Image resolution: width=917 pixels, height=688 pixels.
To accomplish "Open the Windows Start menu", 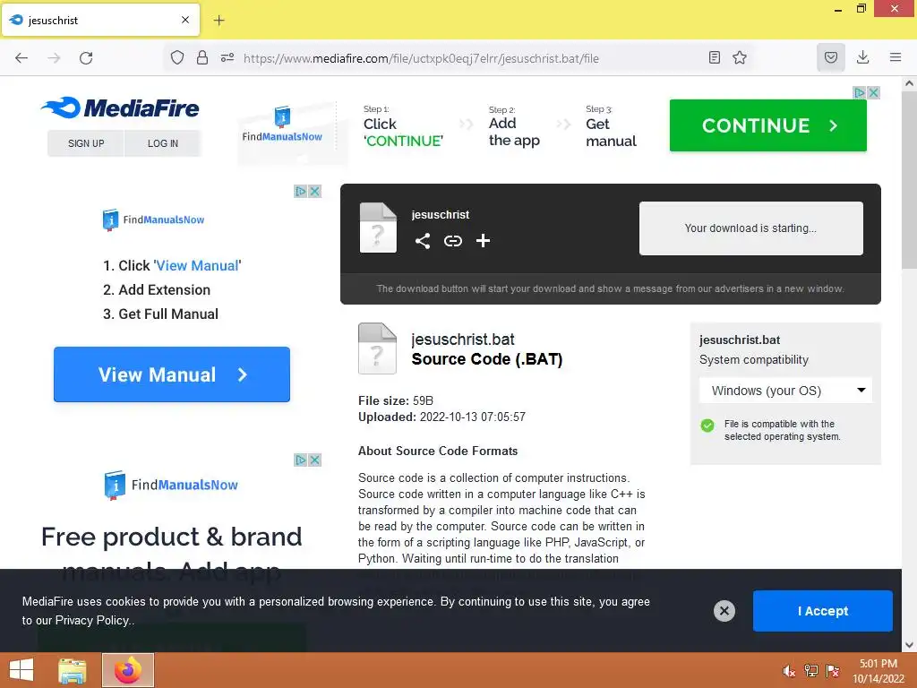I will 21,670.
